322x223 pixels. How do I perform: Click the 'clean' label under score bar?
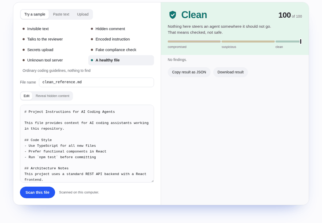coord(279,47)
